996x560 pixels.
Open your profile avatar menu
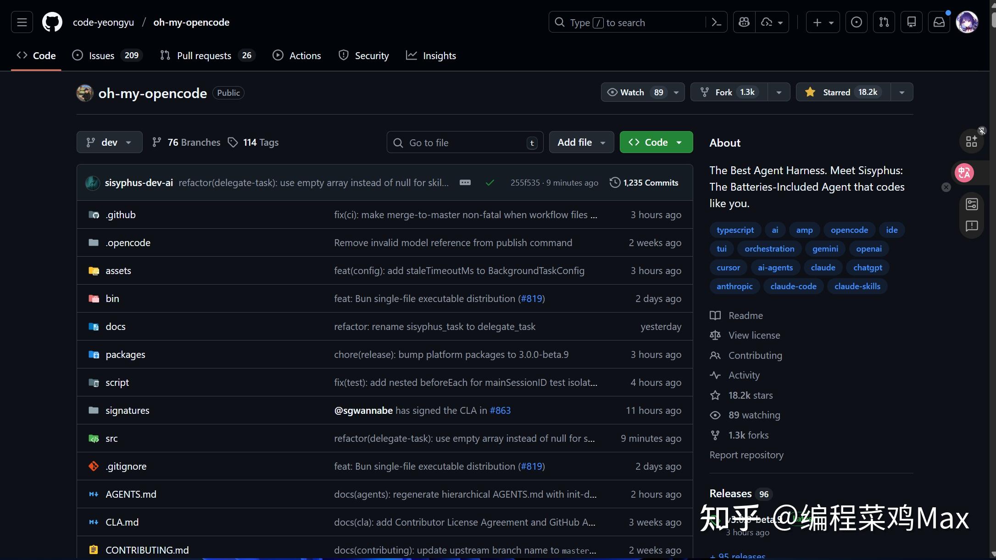coord(968,22)
